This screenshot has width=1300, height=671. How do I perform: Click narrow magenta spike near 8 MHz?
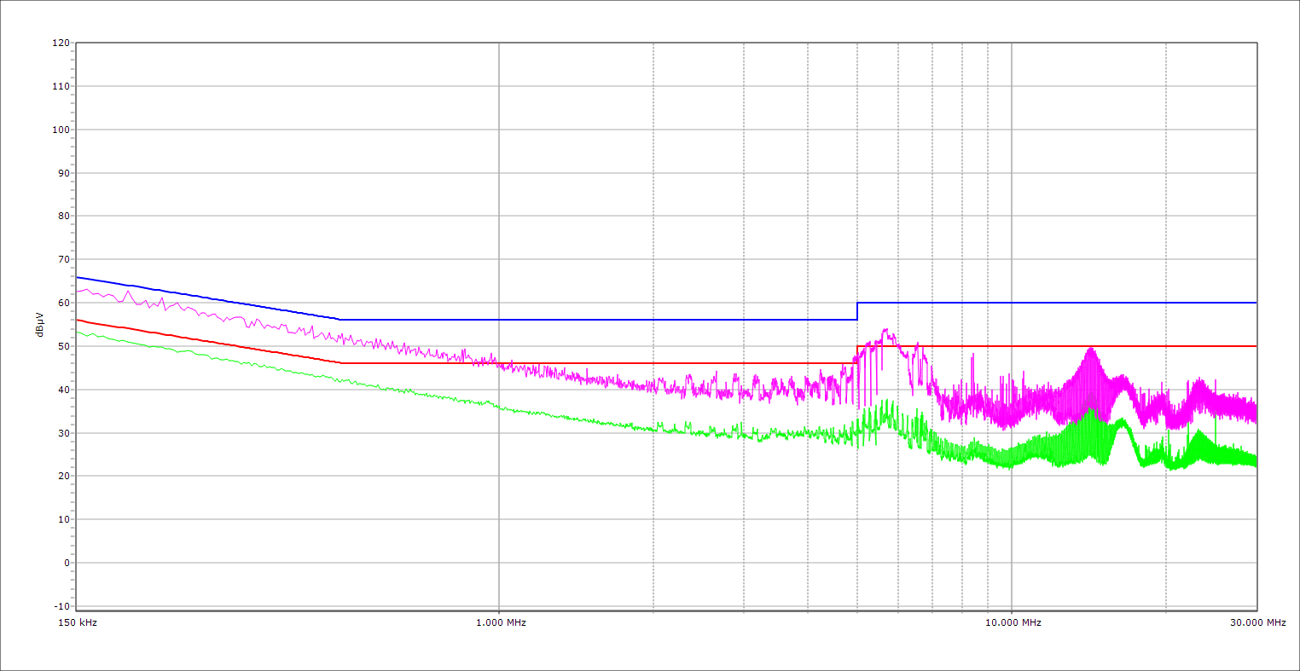pos(972,355)
